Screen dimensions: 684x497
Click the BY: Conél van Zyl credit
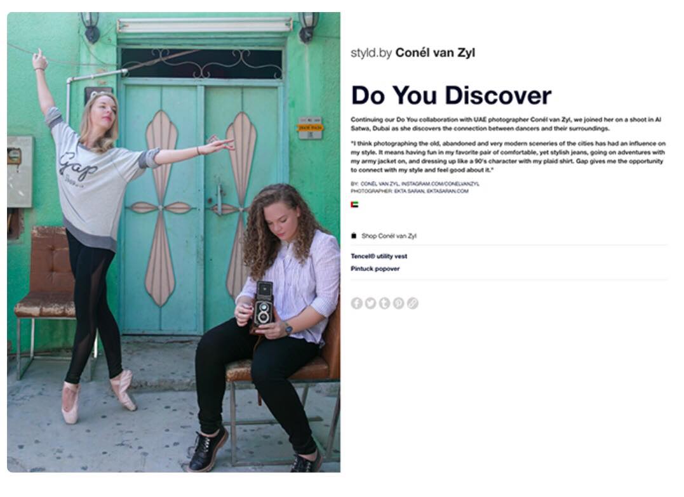(375, 184)
